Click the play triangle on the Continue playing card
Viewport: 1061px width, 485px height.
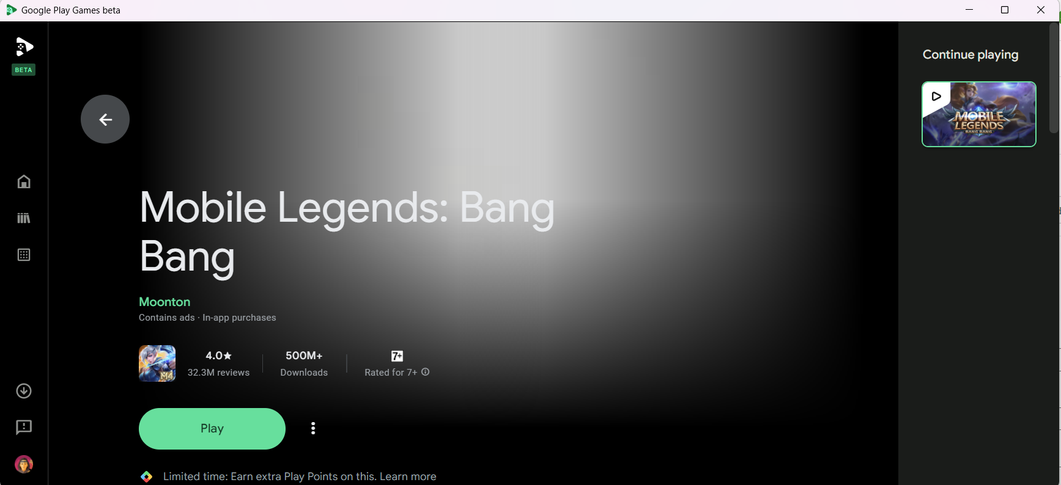(936, 96)
